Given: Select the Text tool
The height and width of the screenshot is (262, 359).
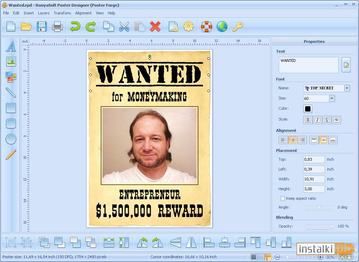Looking at the screenshot, I should point(11,46).
